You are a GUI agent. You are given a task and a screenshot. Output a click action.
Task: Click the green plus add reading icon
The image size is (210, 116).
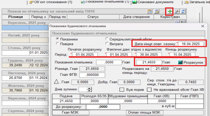click(169, 11)
